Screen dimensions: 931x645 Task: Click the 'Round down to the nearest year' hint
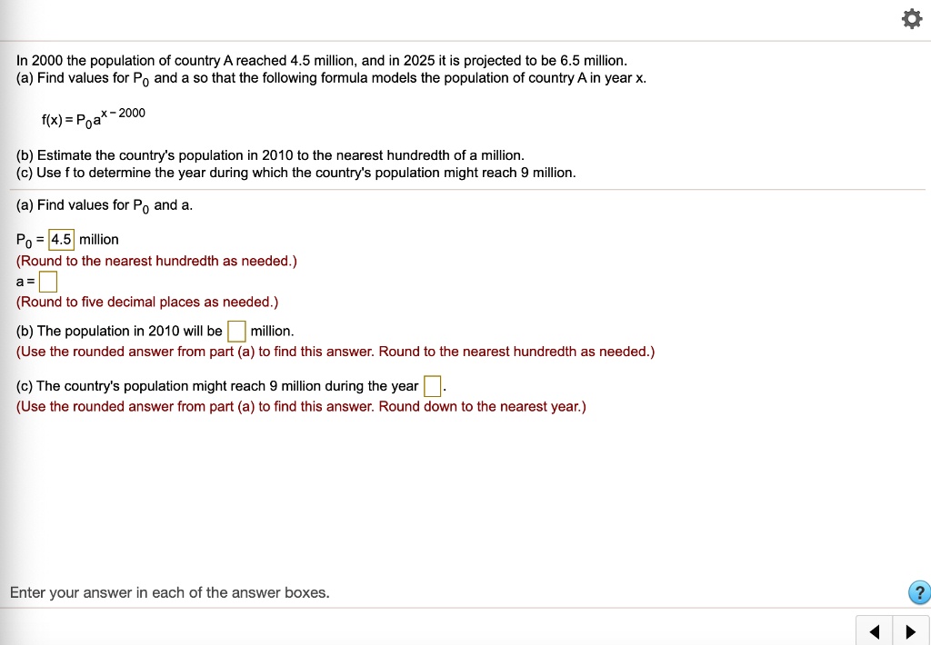tap(300, 406)
